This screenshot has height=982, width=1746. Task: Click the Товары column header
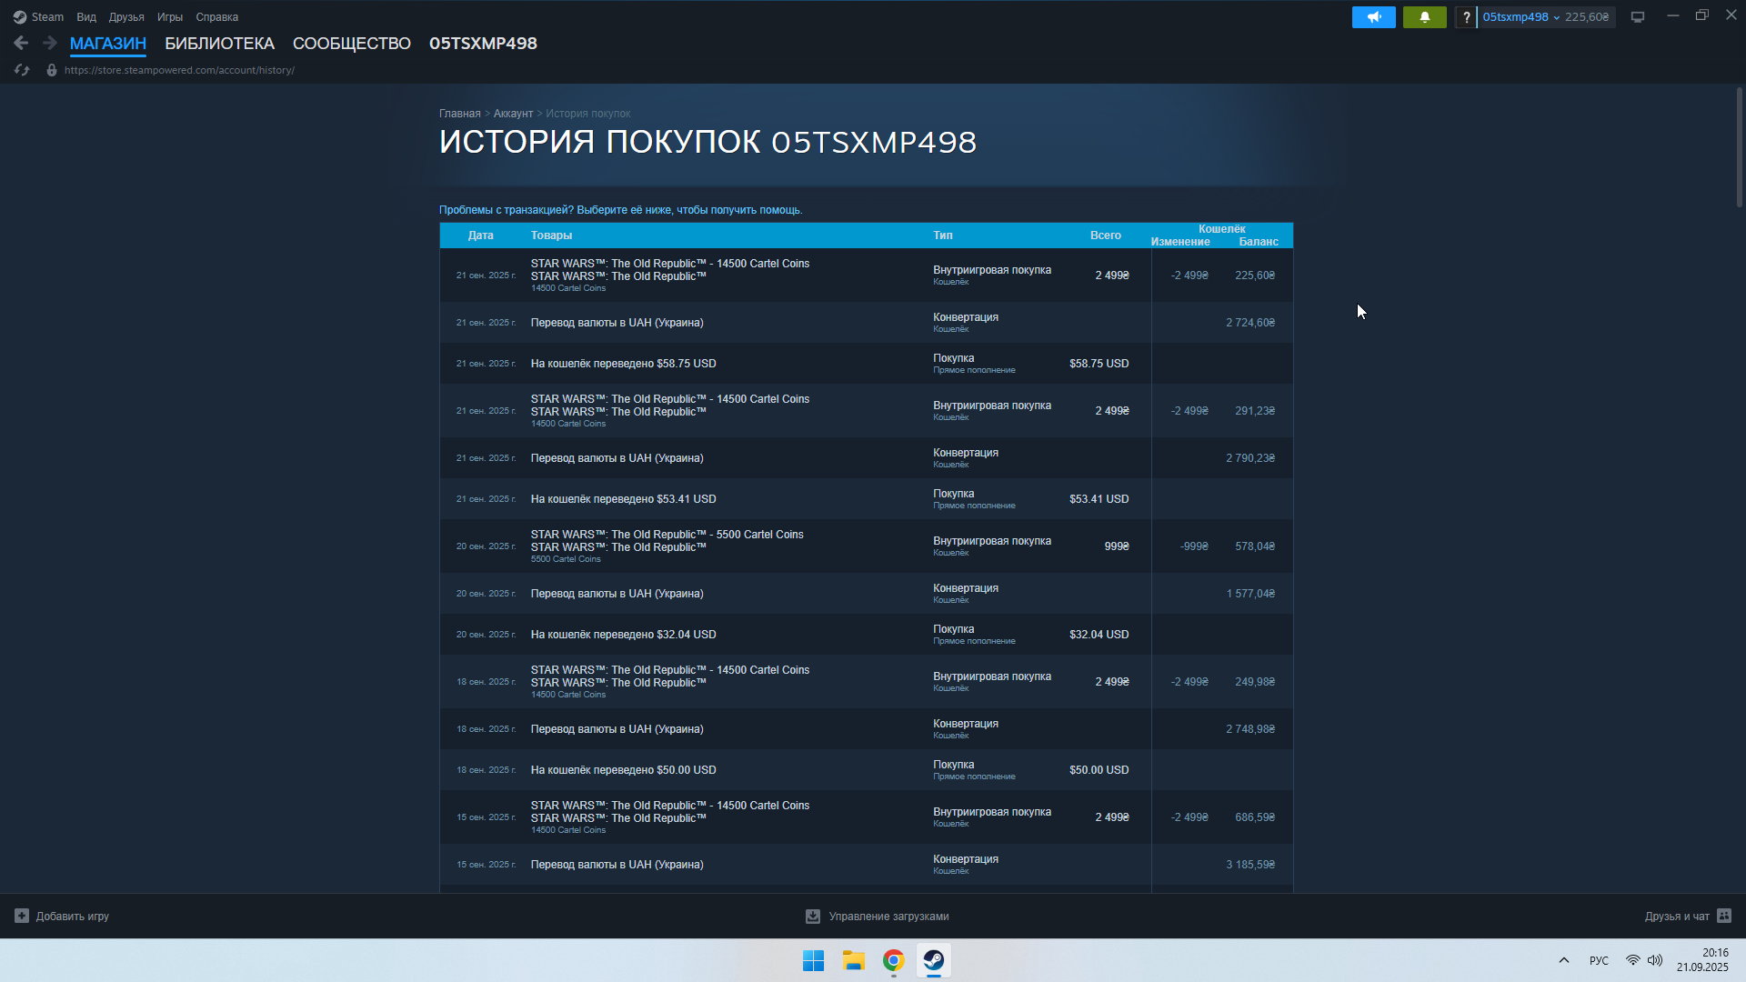551,235
